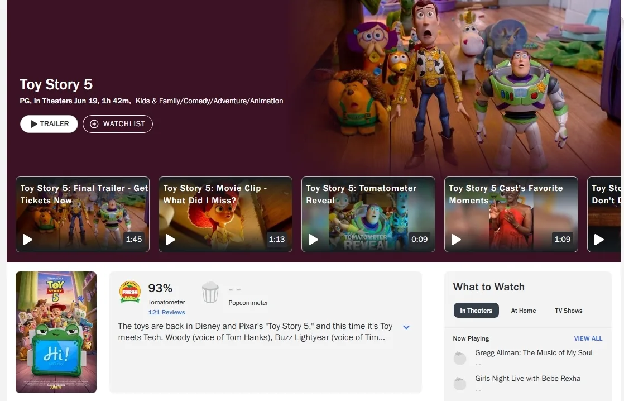Viewport: 624px width, 401px height.
Task: Click the What to Watch heading
Action: (x=489, y=287)
